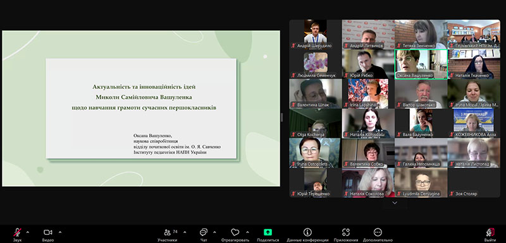Select КОЖЕВНИКОВА Алла video tile
This screenshot has height=243, width=506.
tap(474, 123)
